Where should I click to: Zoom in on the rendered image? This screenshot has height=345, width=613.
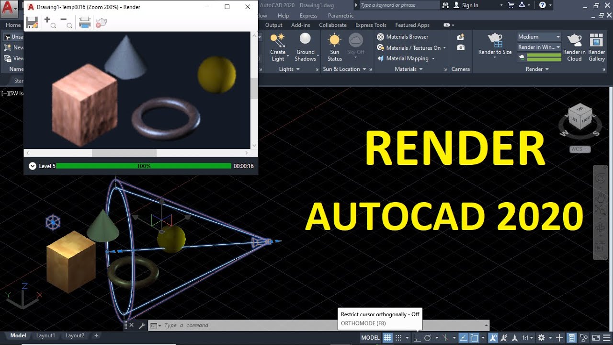point(49,23)
